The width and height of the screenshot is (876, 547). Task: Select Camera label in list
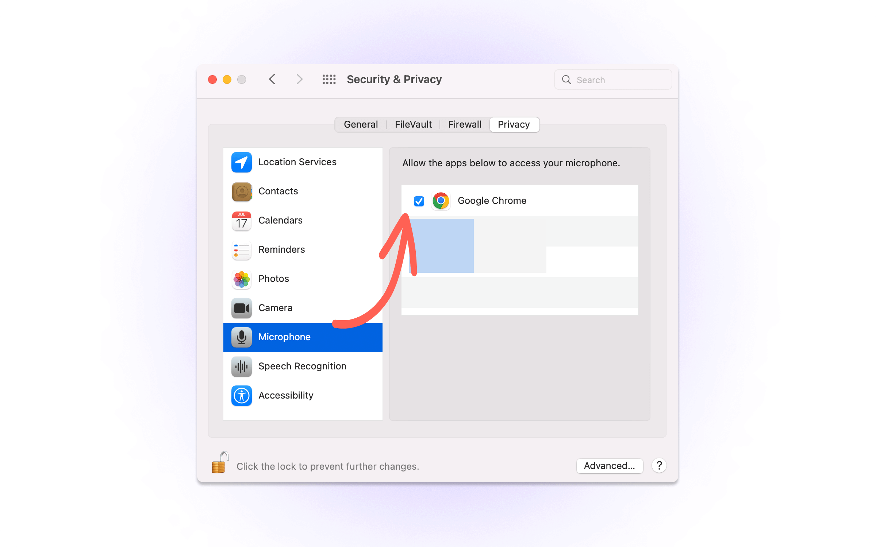coord(275,308)
